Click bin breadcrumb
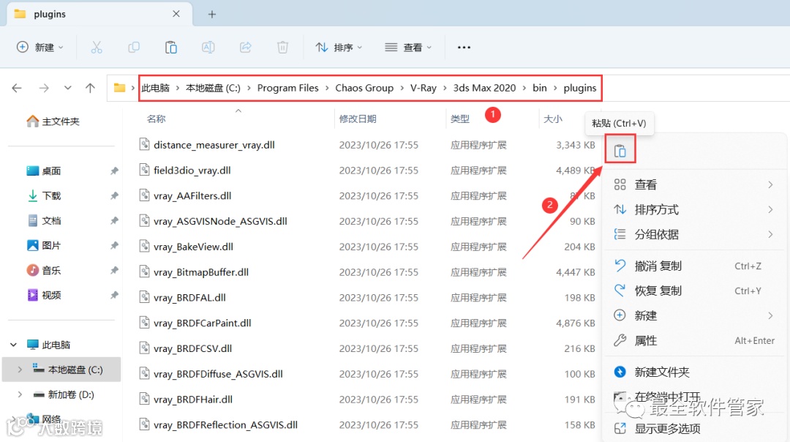This screenshot has width=790, height=442. 540,88
